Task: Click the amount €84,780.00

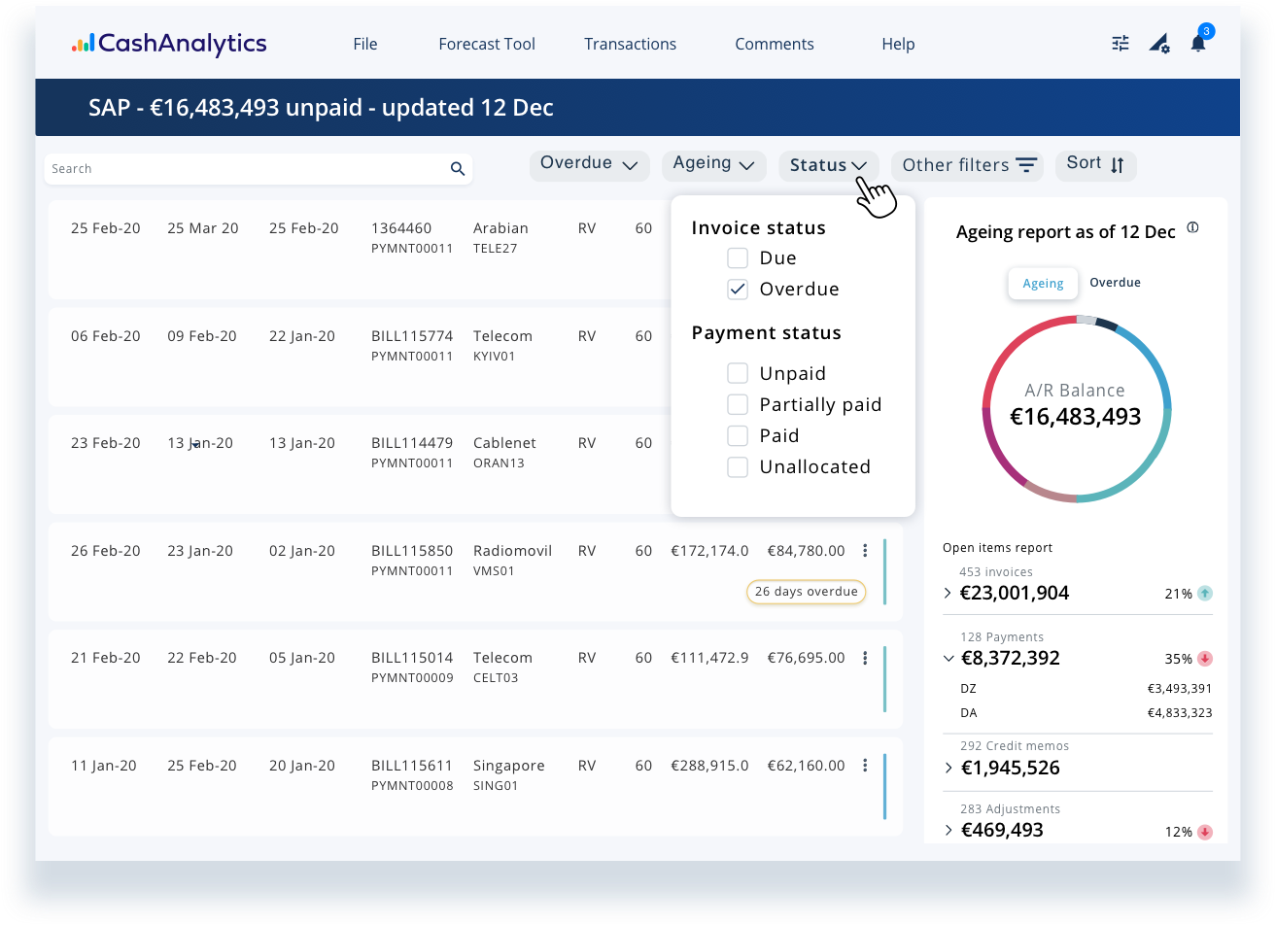Action: tap(806, 551)
